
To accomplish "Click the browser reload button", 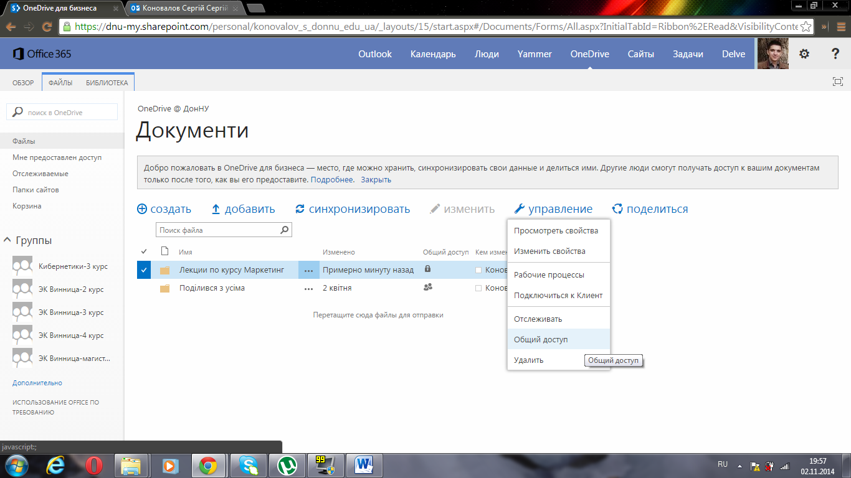I will click(47, 27).
